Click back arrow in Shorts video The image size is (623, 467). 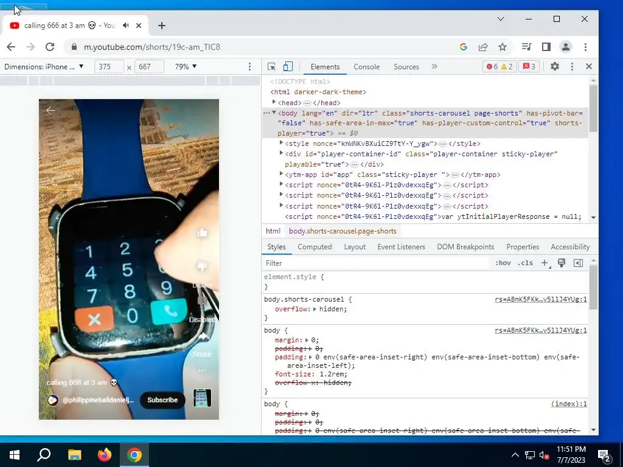50,110
